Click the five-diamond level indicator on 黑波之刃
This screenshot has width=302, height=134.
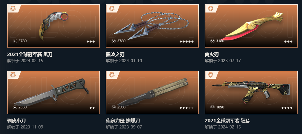tap(186, 41)
